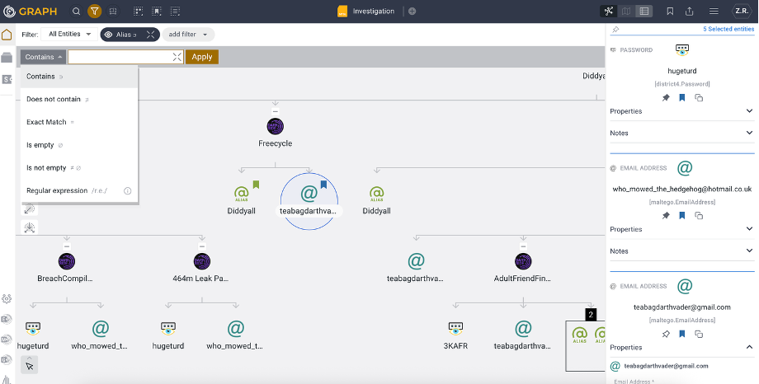Collapse the 464m Leak Pa node

[x=202, y=246]
